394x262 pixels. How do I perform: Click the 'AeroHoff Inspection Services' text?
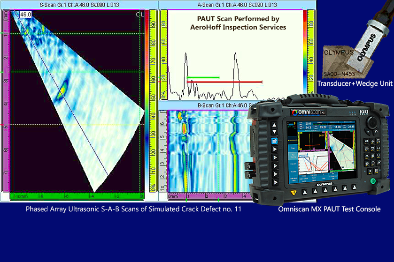[x=238, y=27]
